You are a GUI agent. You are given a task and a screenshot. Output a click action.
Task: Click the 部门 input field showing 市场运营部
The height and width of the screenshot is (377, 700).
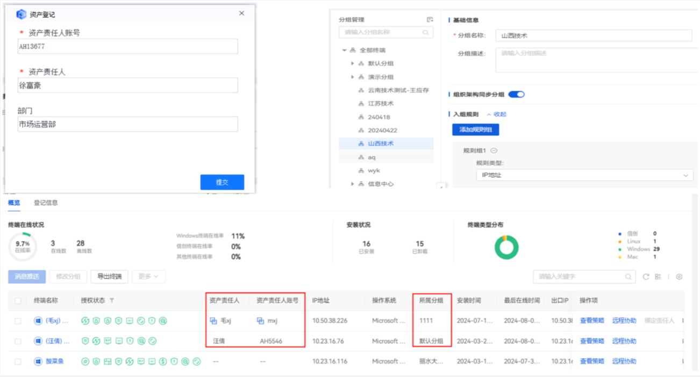point(127,124)
